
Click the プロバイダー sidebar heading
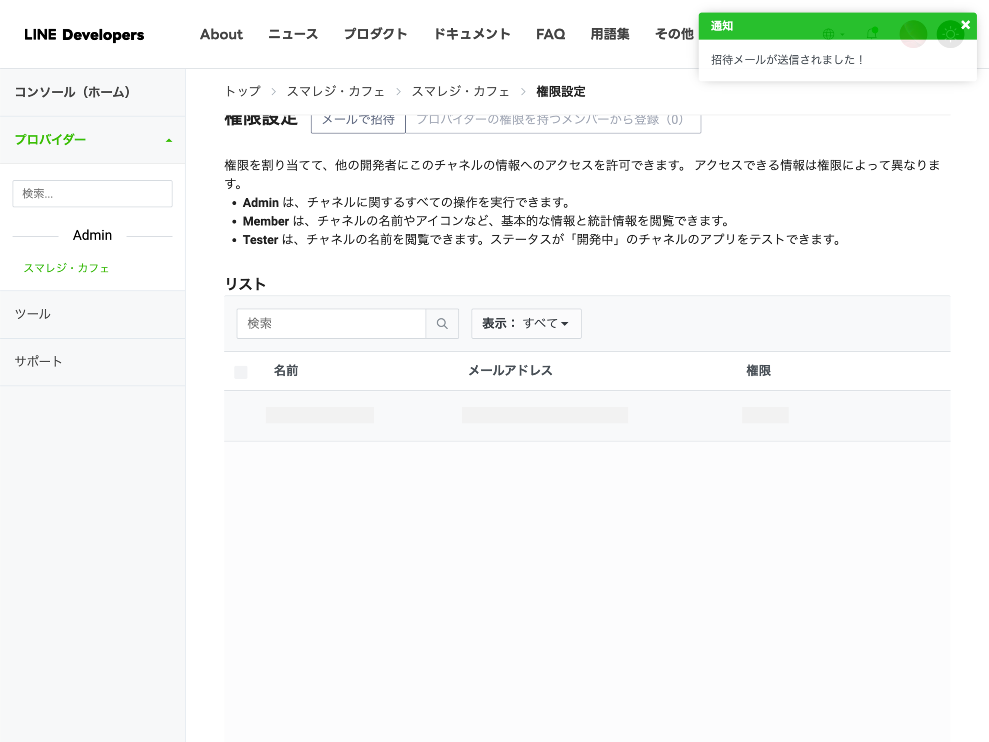50,140
